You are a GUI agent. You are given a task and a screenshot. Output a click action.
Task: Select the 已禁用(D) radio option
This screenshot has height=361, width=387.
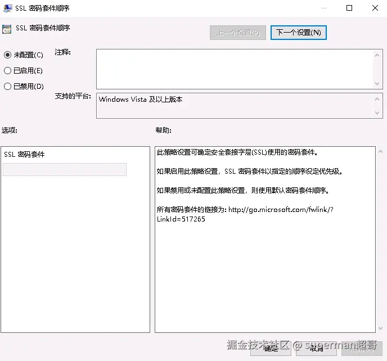point(24,87)
